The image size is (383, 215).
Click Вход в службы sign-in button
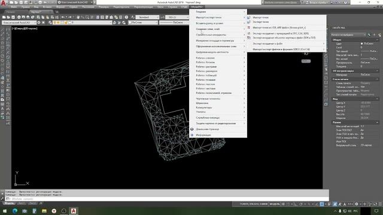pyautogui.click(x=318, y=2)
